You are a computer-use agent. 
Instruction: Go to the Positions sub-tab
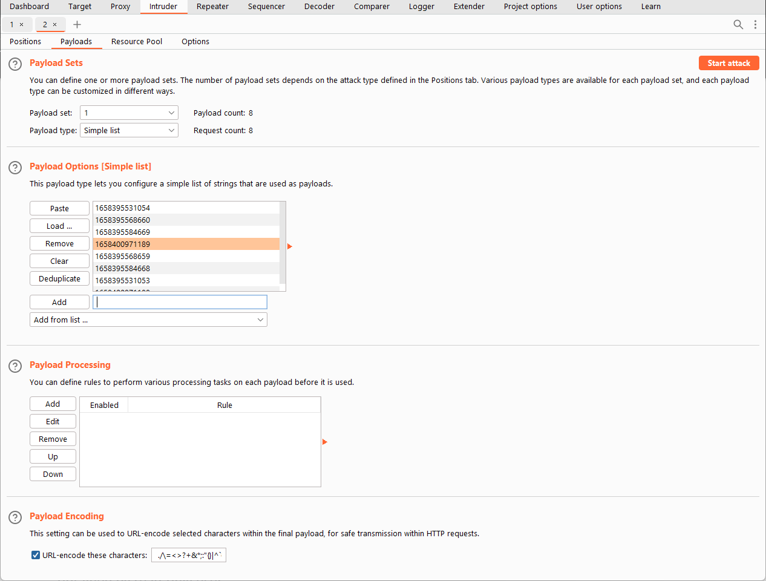(25, 42)
